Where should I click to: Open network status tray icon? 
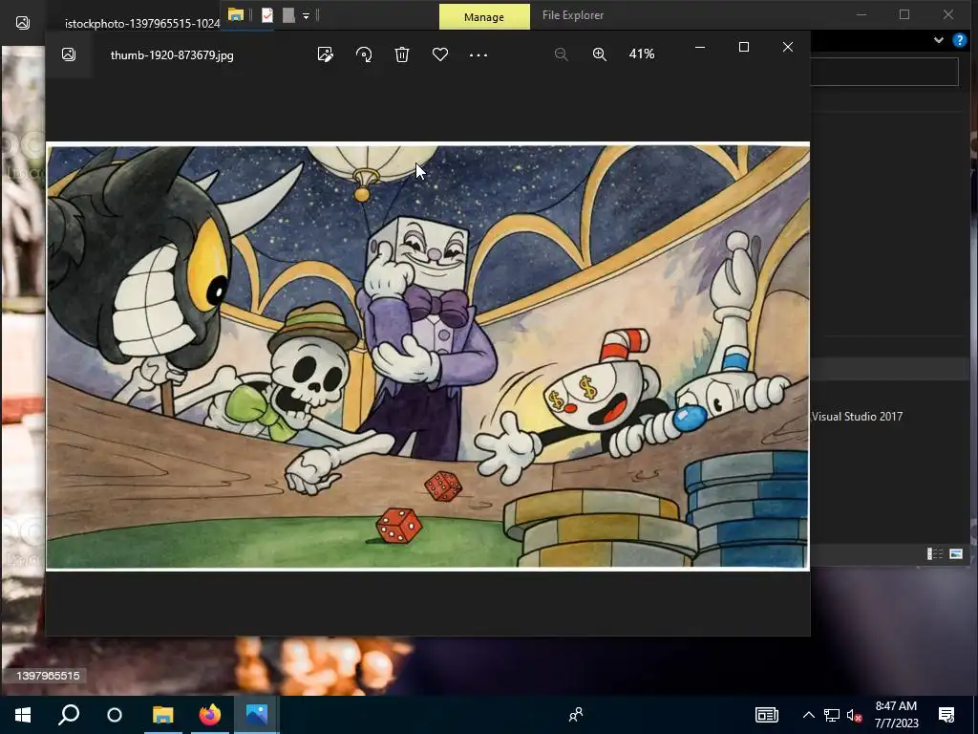click(832, 715)
